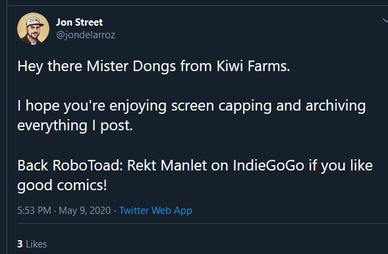This screenshot has width=388, height=254.
Task: Open the @jondelarroz handle link
Action: (86, 35)
